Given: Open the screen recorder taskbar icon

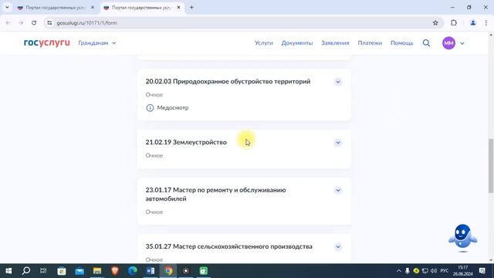Looking at the screenshot, I should click(186, 271).
